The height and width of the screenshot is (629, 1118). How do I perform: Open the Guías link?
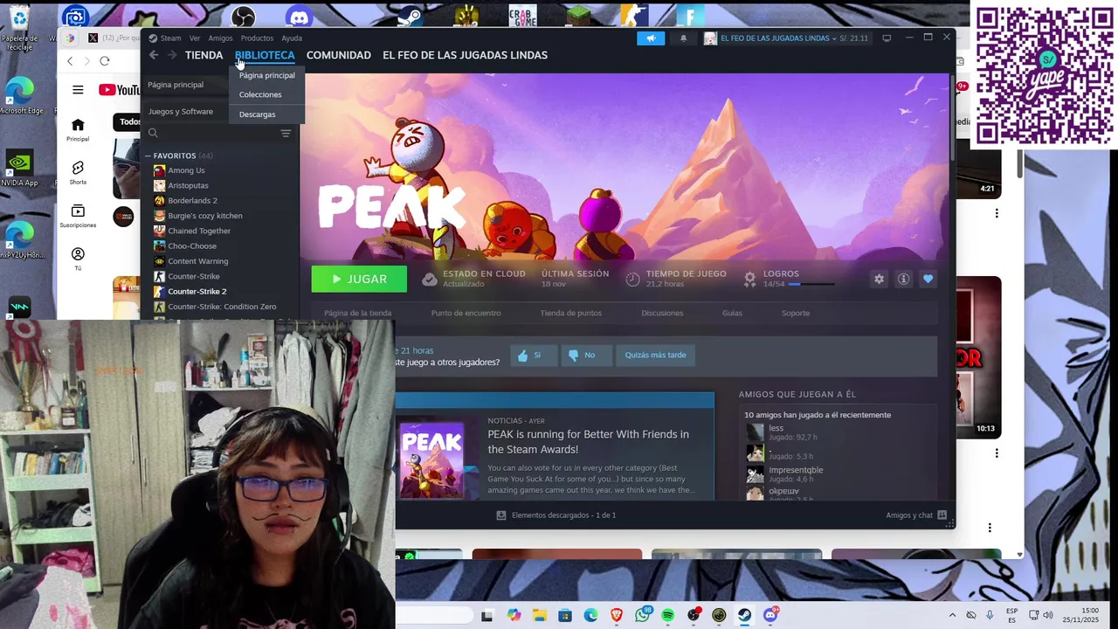click(732, 313)
